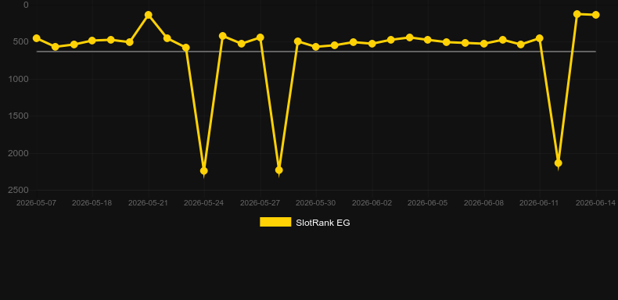
Task: Select the data point above 2026-05-27
Action: [x=260, y=37]
